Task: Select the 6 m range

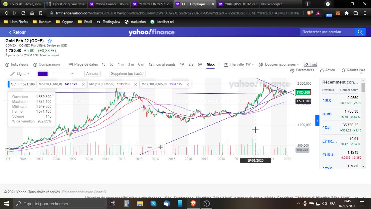Action: [x=141, y=64]
